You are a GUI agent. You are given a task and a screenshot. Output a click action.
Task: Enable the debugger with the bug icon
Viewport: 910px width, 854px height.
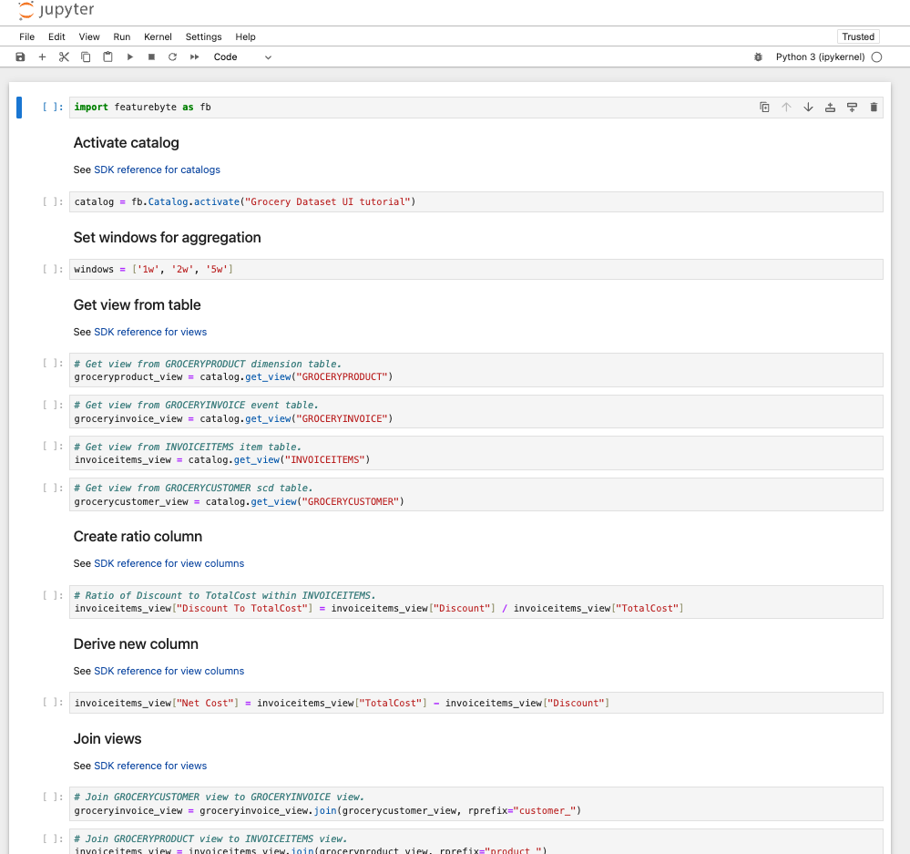click(x=758, y=57)
